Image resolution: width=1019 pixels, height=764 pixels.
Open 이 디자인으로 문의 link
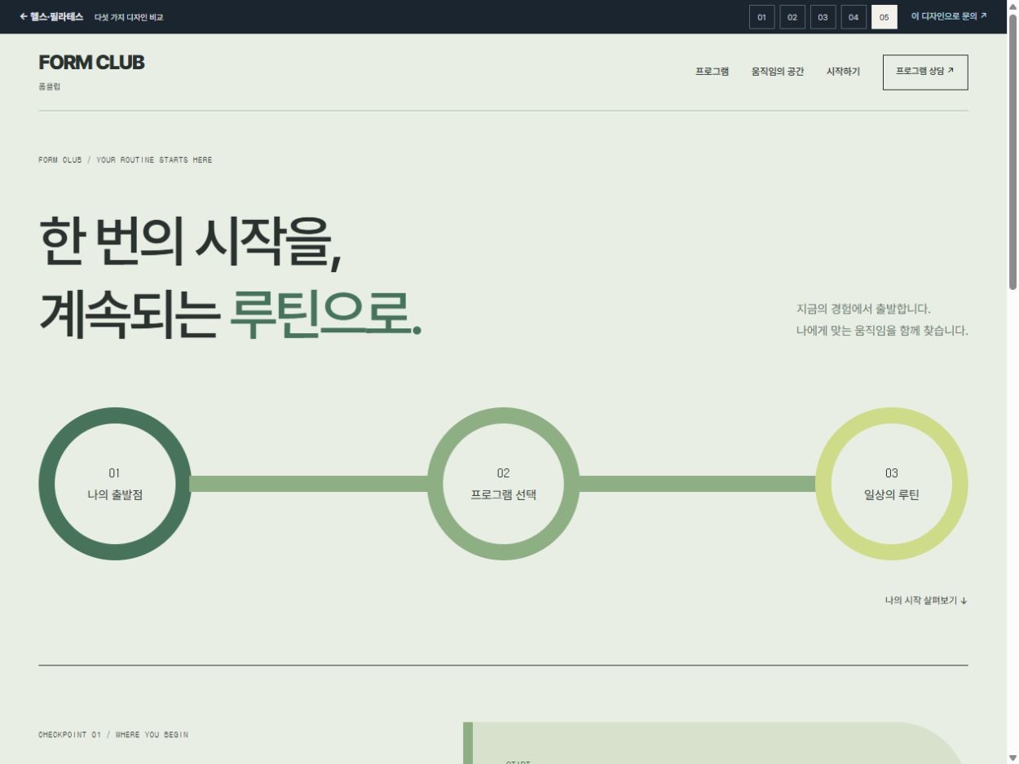(x=949, y=16)
